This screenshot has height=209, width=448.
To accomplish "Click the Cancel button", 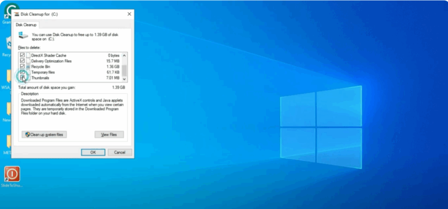I will pyautogui.click(x=120, y=152).
